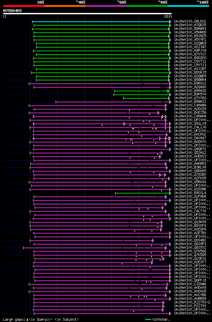The image size is (212, 322).
Task: Click the purple arrowhead on the A2EUZ9 row
Action: [x=166, y=109]
